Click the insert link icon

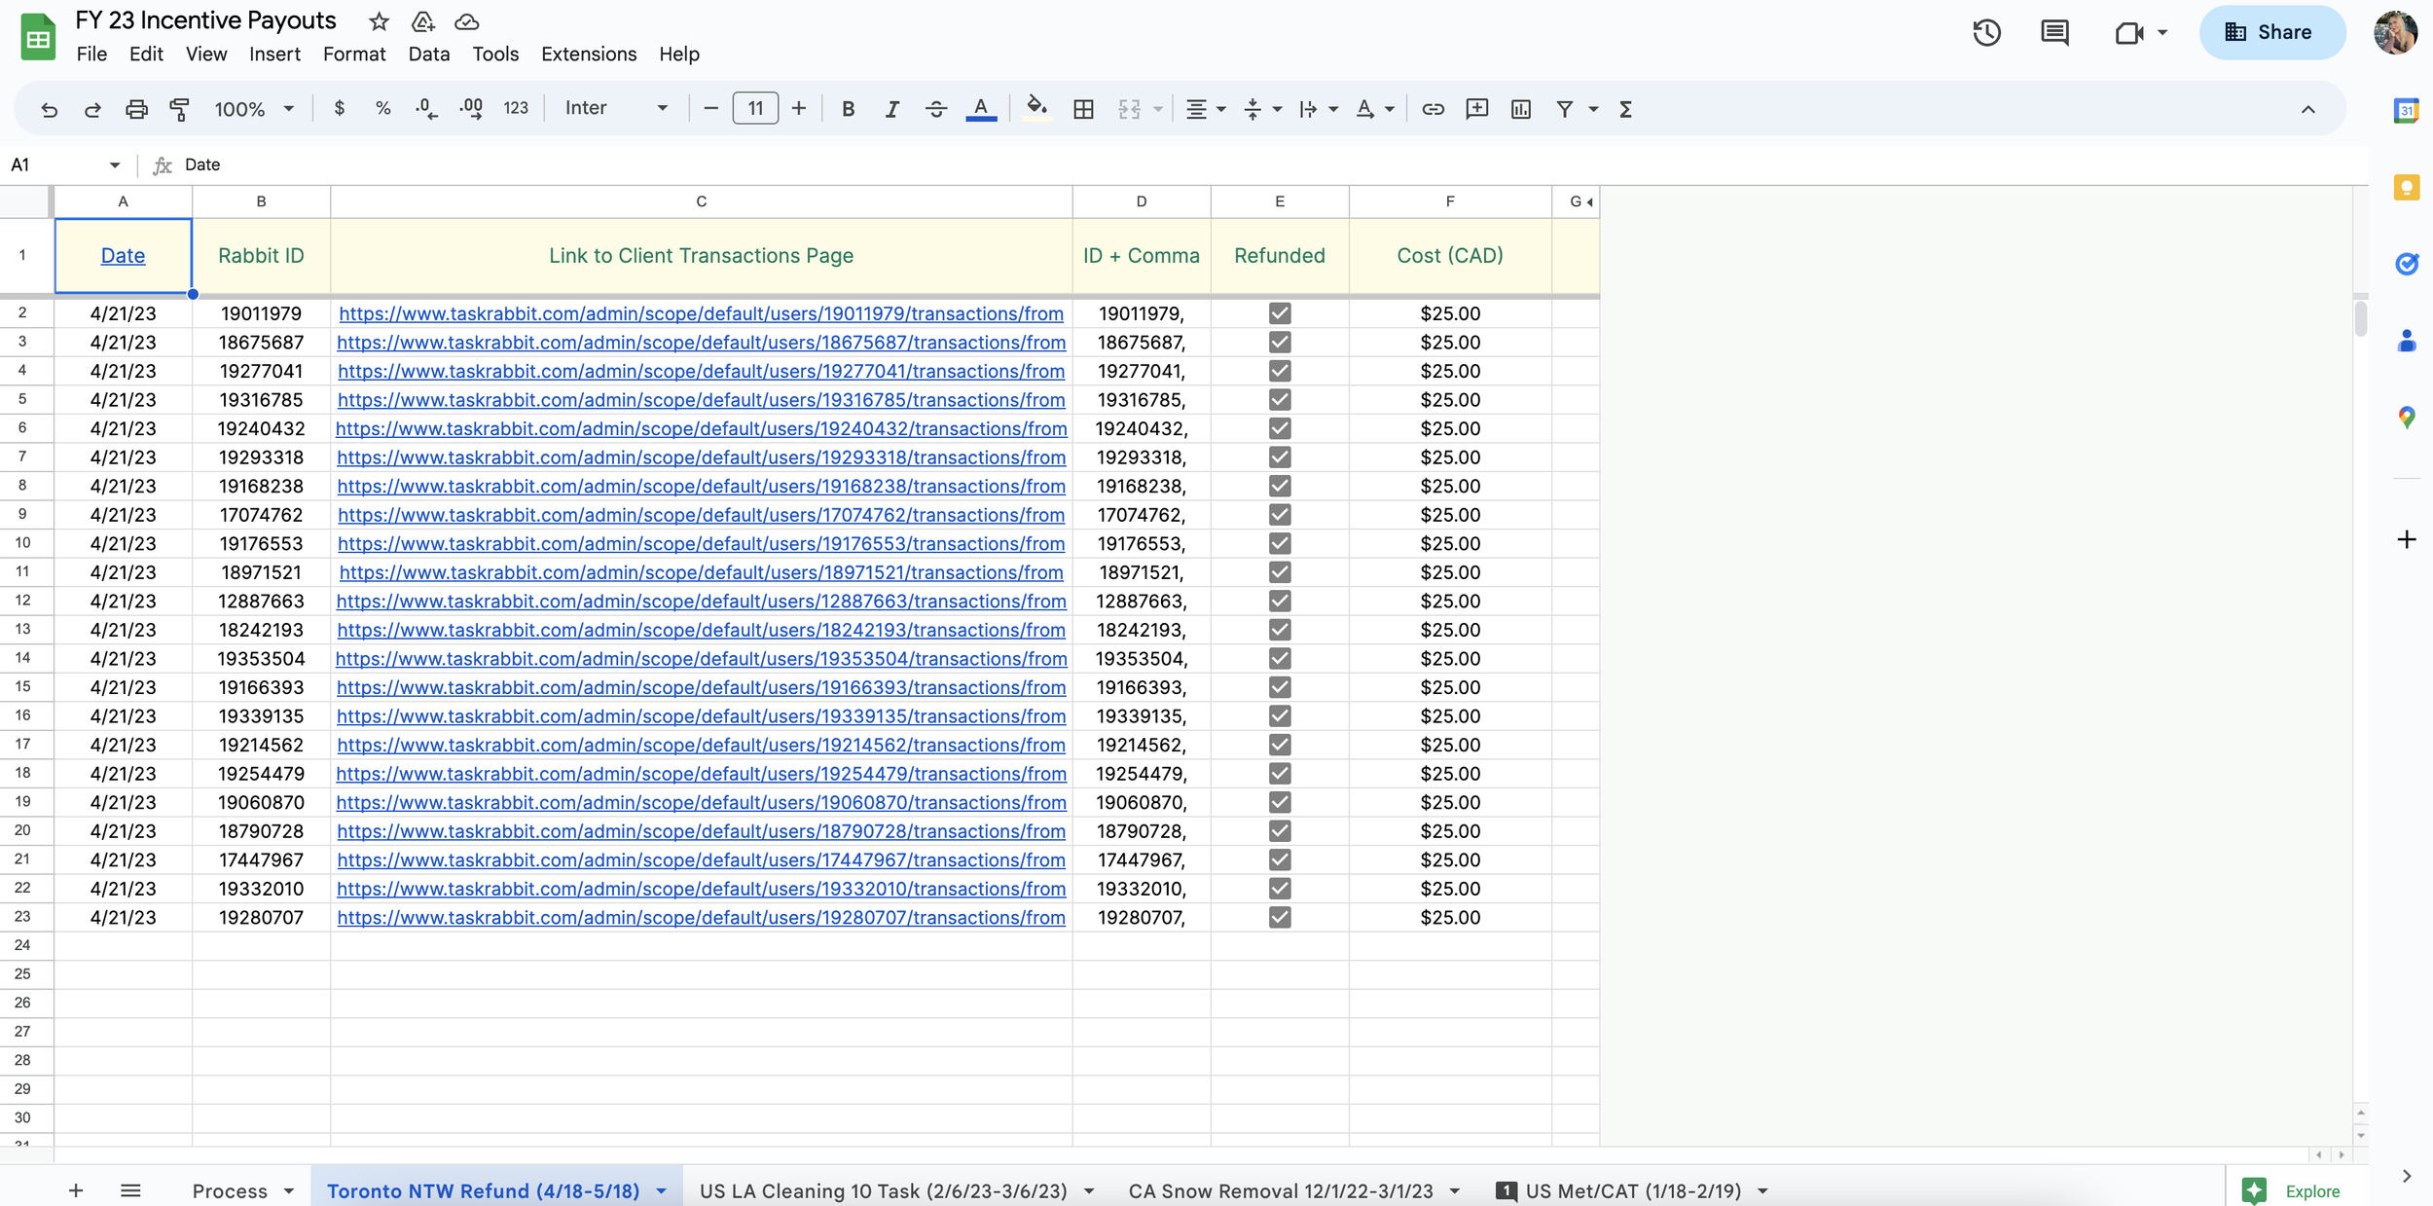point(1433,109)
